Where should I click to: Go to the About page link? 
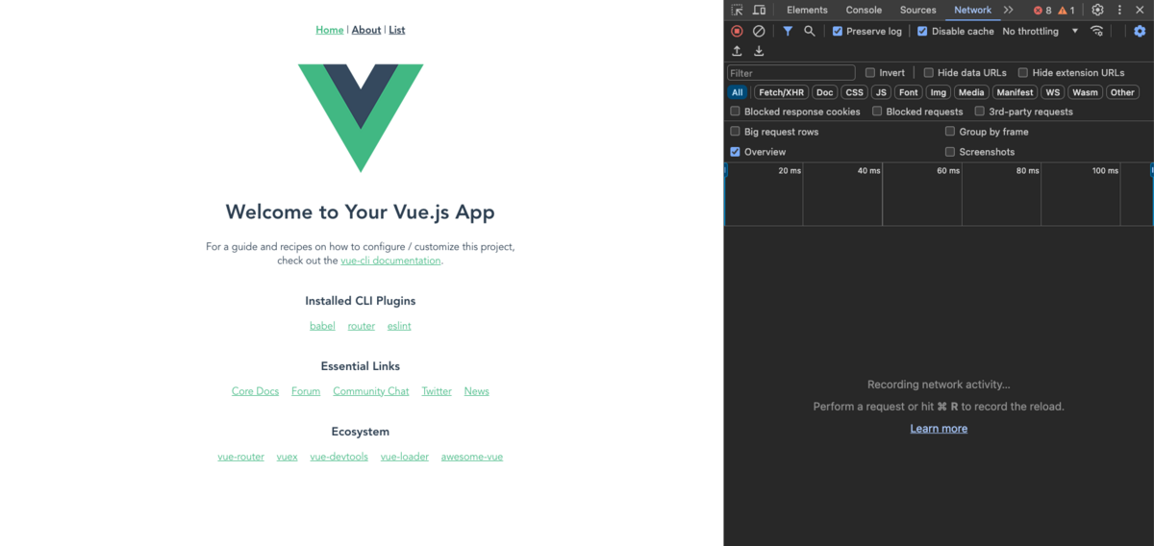[x=366, y=30]
